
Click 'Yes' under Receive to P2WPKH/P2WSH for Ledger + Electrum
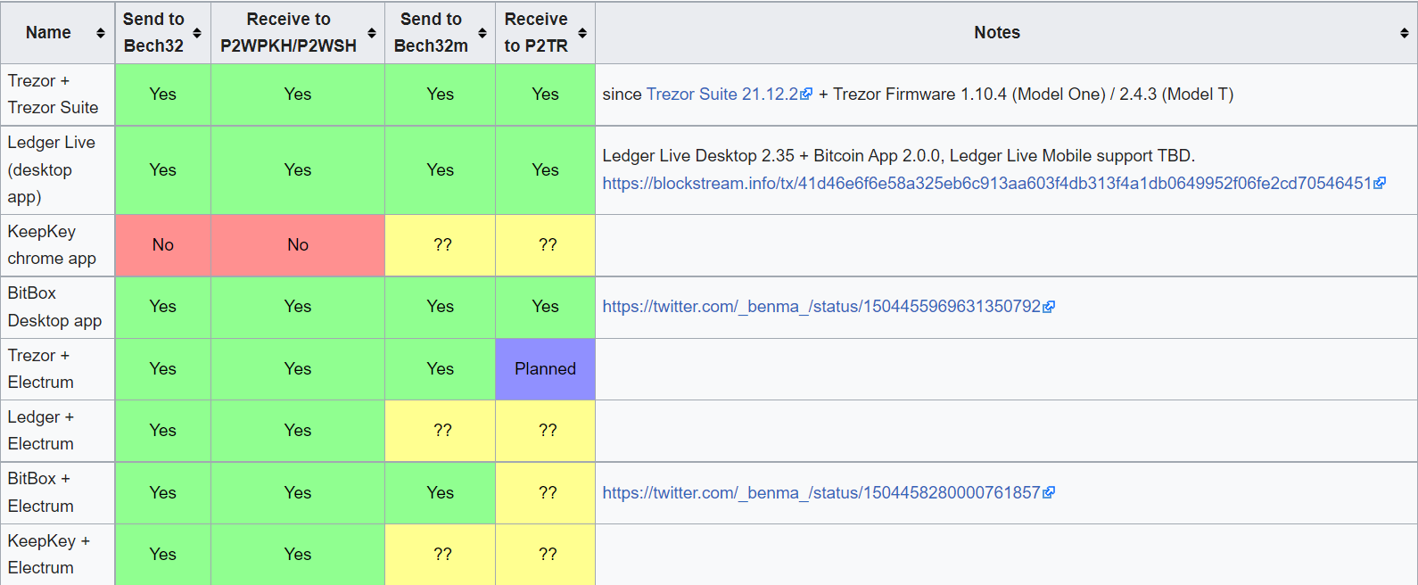(x=298, y=430)
